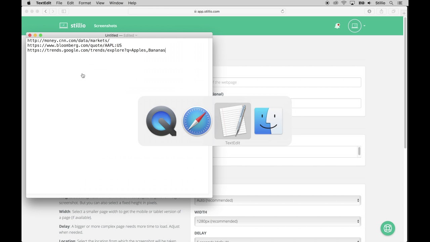Click the WIDTH field label

[x=201, y=212]
